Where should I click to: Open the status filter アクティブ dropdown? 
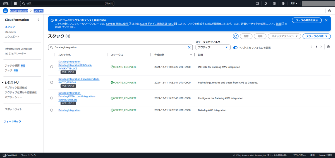[213, 47]
